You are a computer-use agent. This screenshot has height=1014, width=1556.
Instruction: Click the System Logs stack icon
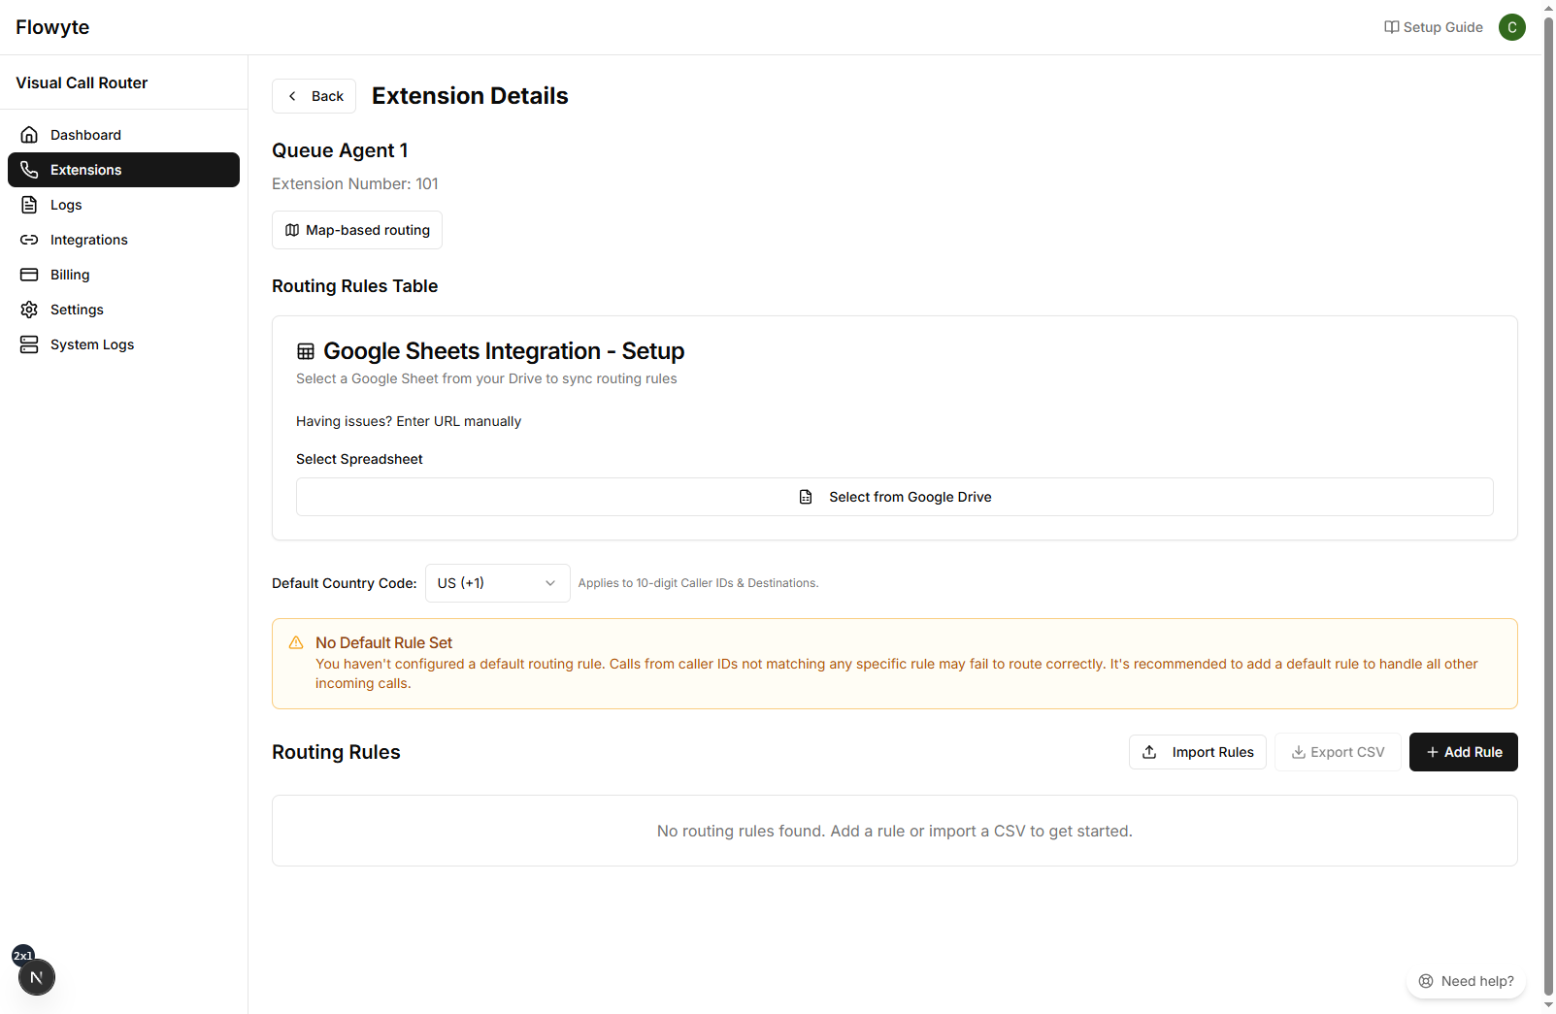point(29,343)
